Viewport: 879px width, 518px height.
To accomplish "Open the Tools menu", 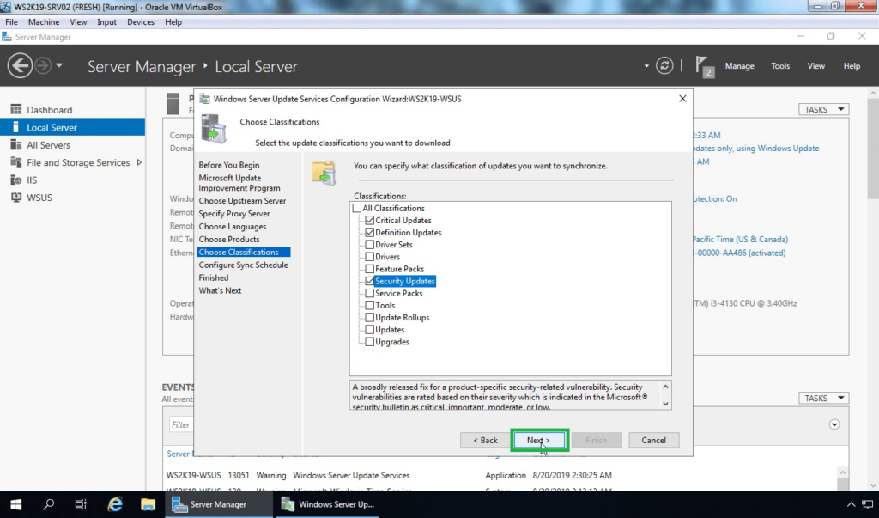I will [x=779, y=66].
